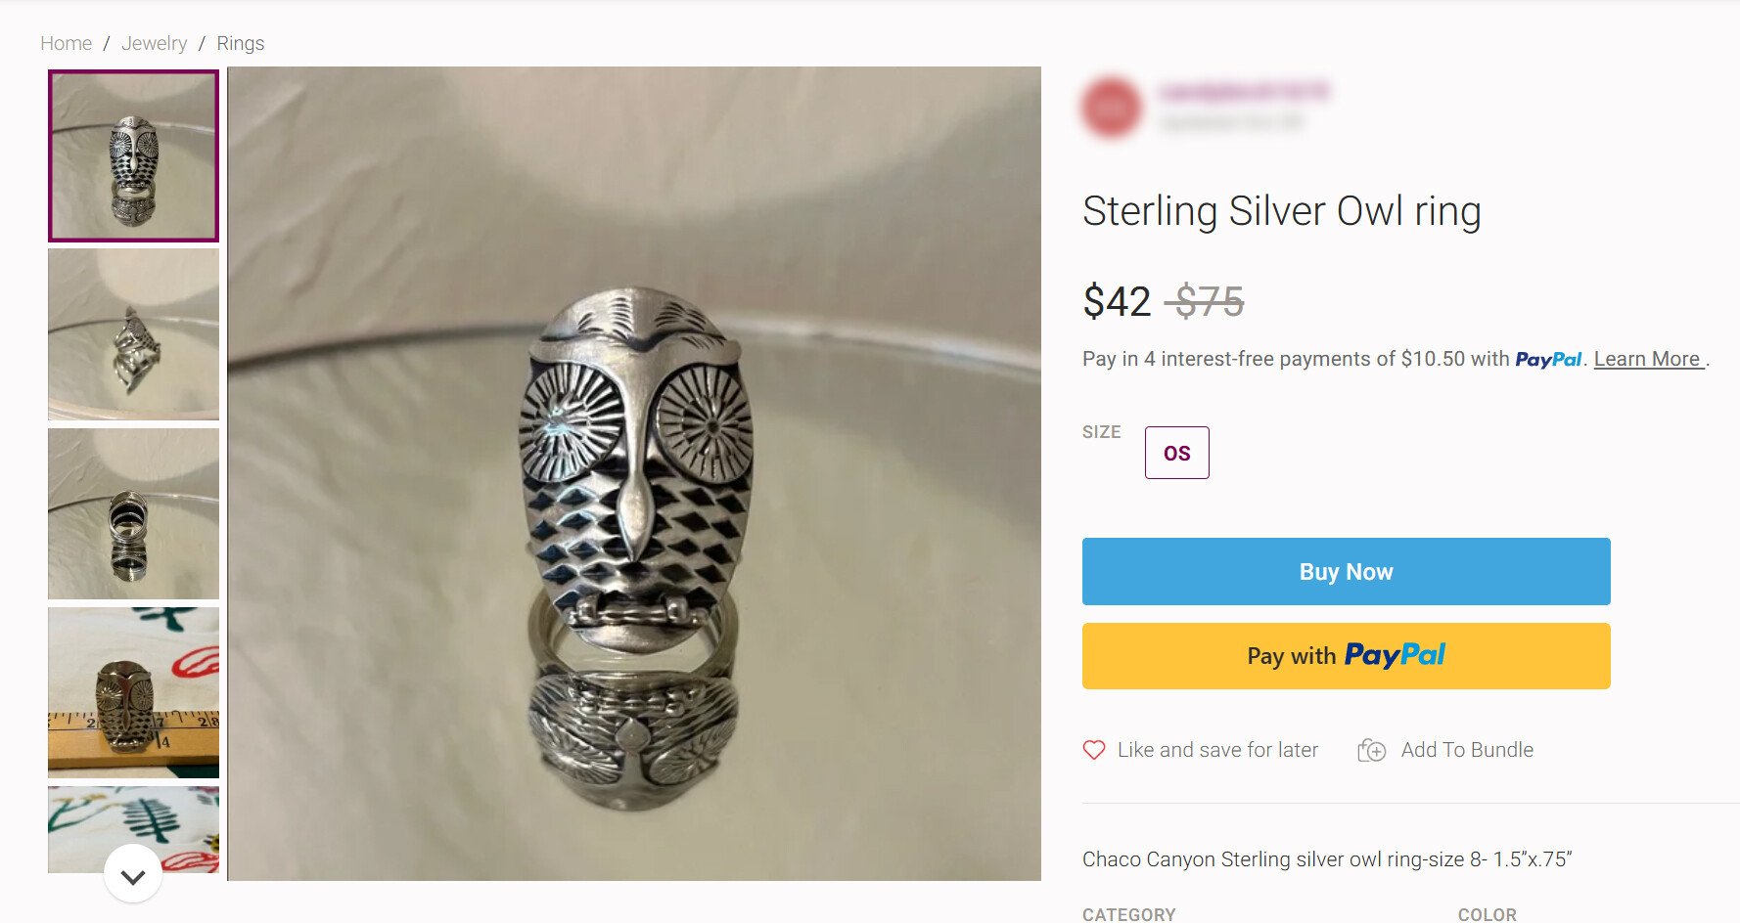The width and height of the screenshot is (1740, 923).
Task: Click the Add To Bundle icon
Action: (x=1371, y=750)
